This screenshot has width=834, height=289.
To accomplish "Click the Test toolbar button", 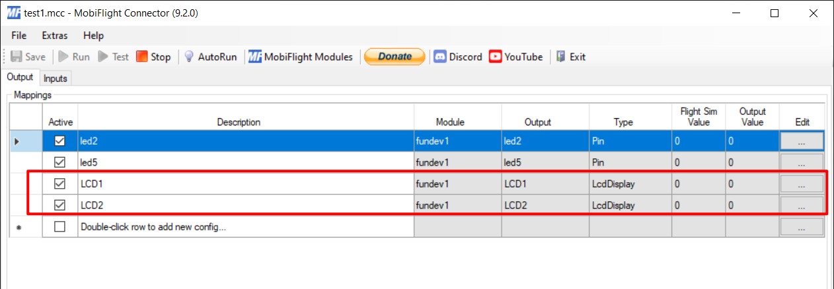I will (x=114, y=57).
